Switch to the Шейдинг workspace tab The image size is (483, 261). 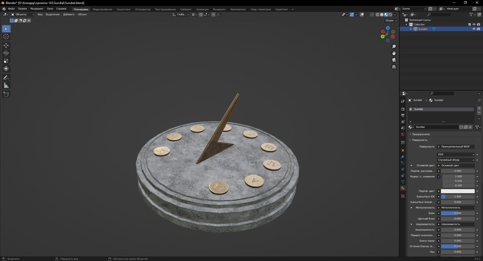pyautogui.click(x=186, y=9)
